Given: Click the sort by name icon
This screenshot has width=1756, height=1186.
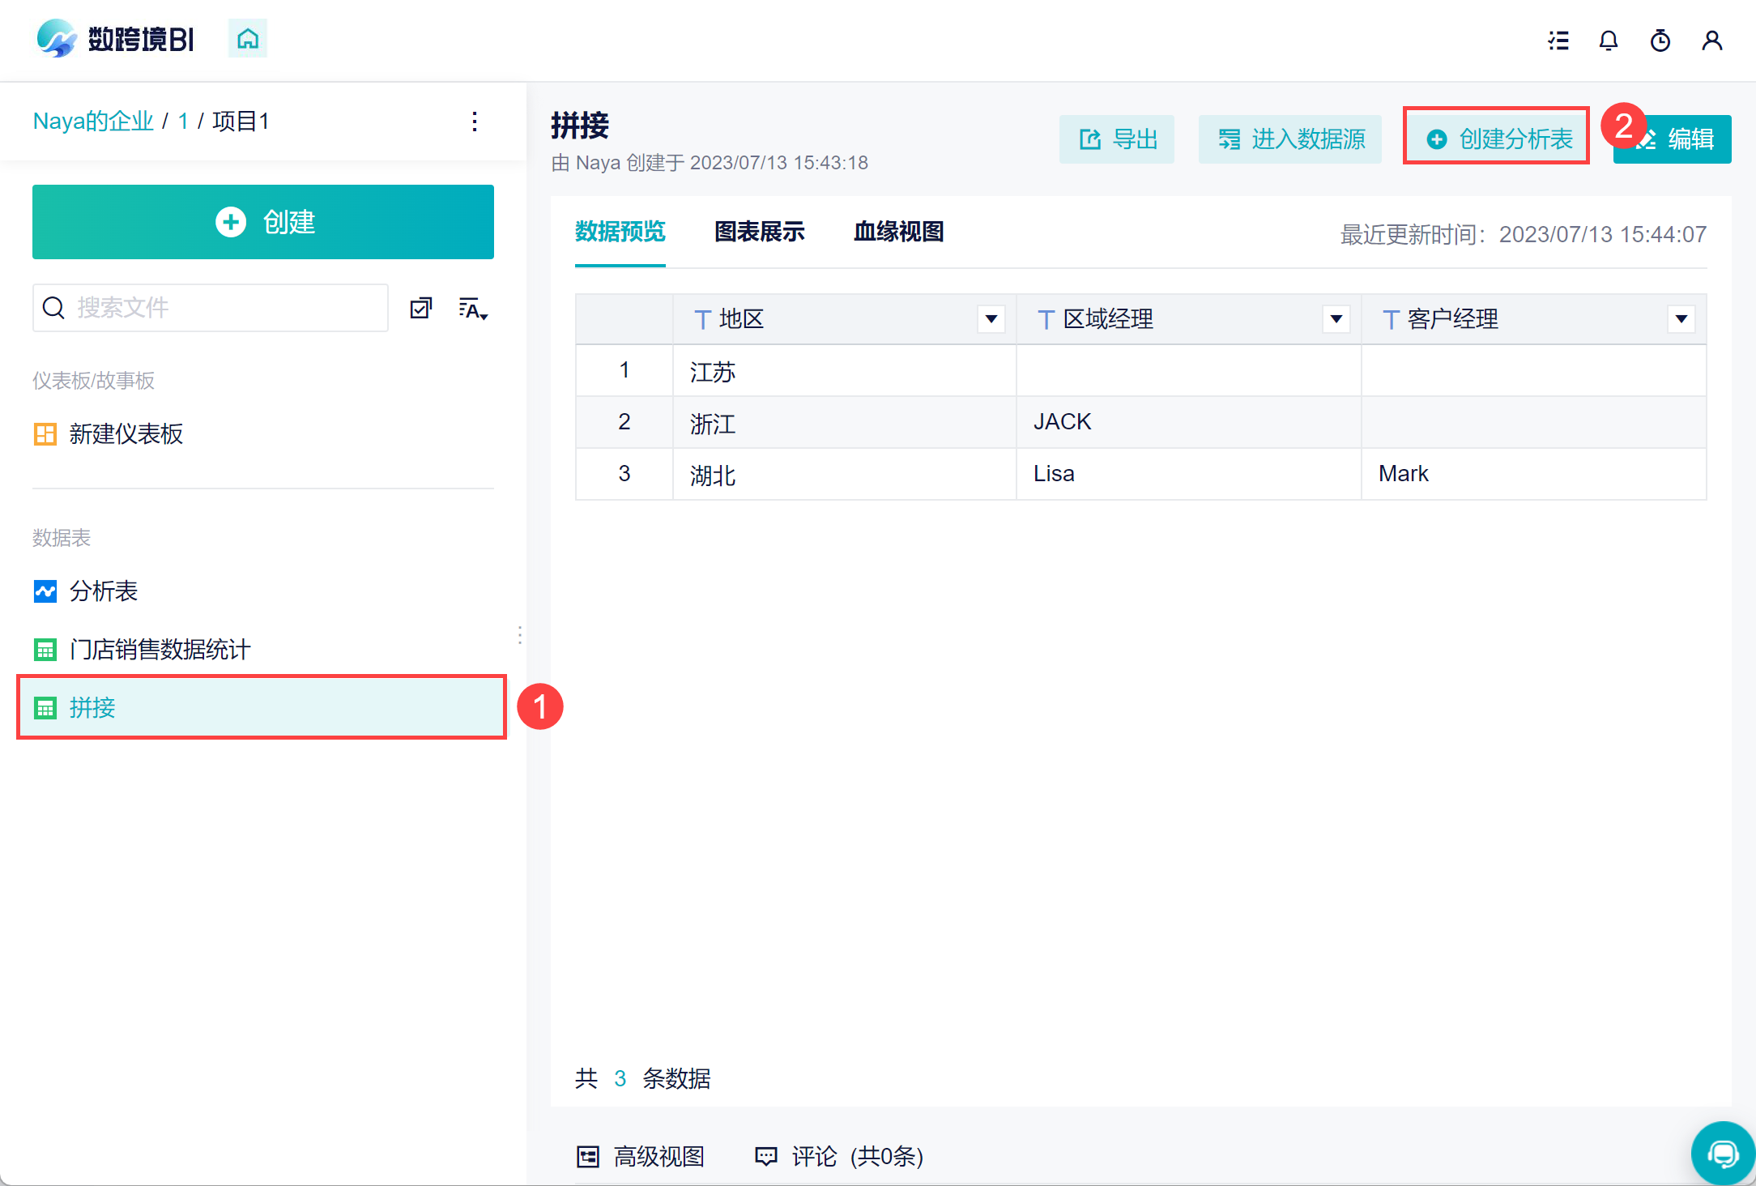Looking at the screenshot, I should point(473,309).
